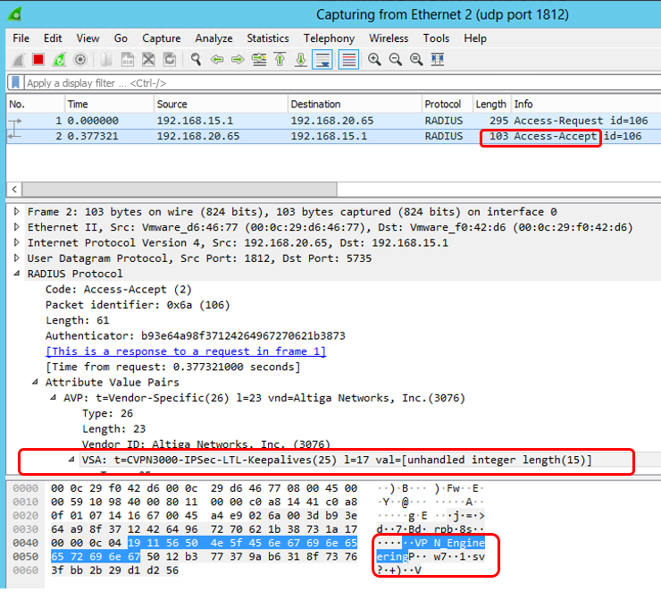Toggle auto-scroll during live capture
This screenshot has height=592, width=661.
tap(322, 60)
